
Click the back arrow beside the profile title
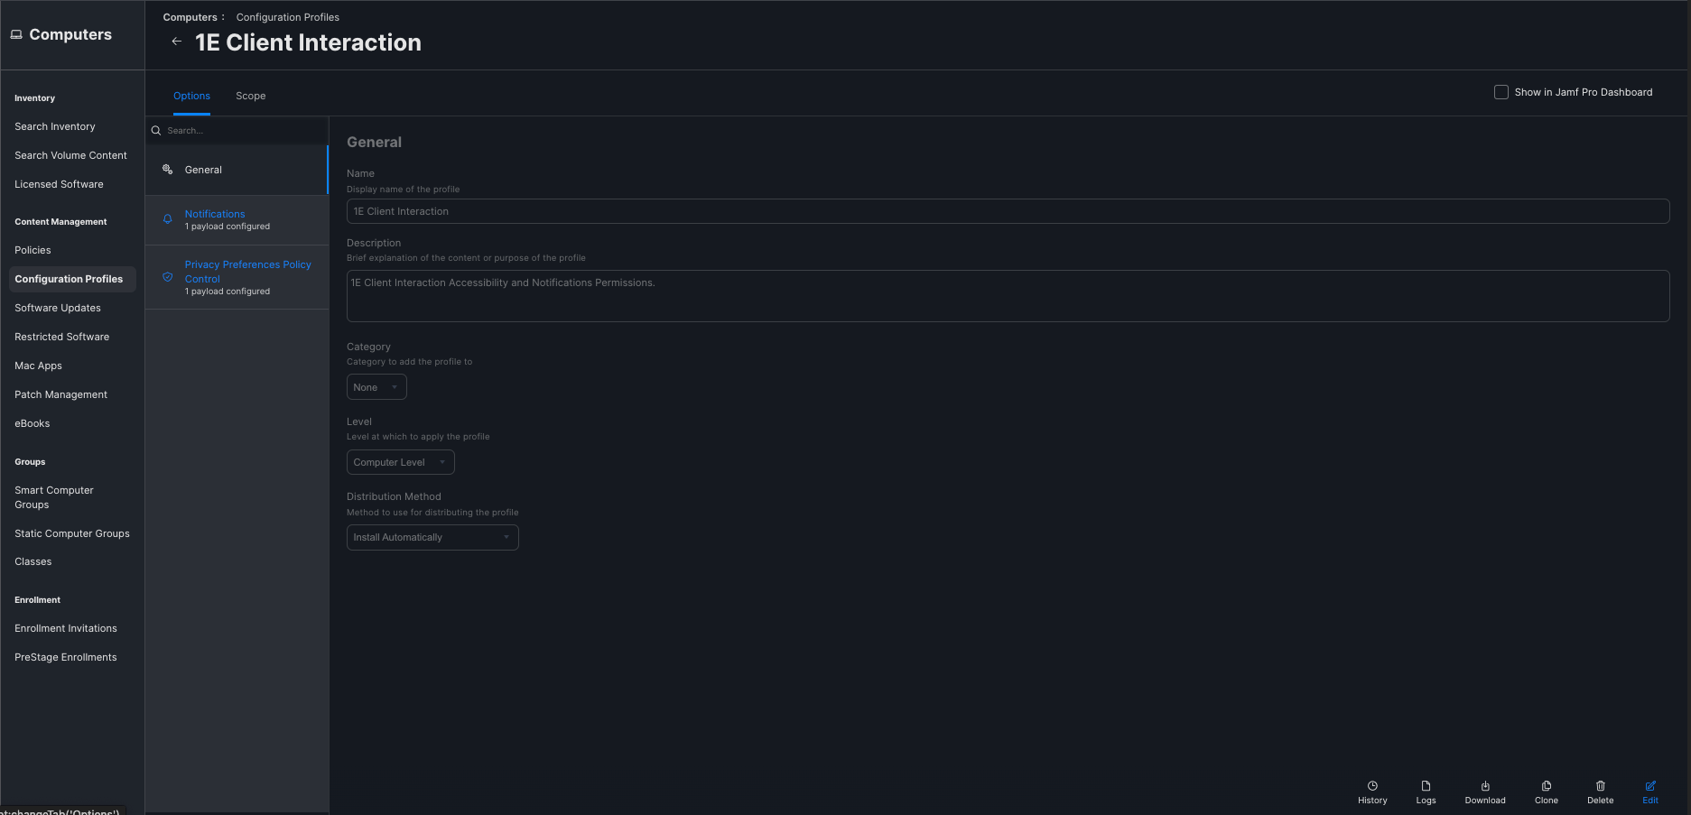(x=176, y=42)
